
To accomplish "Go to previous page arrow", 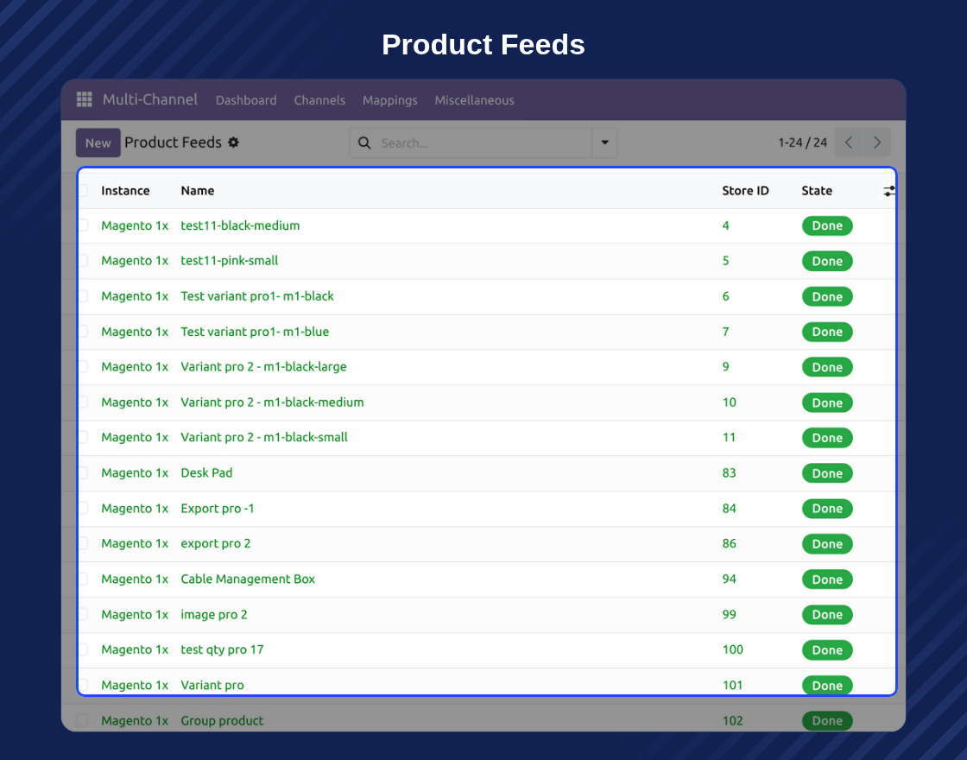I will click(x=849, y=142).
